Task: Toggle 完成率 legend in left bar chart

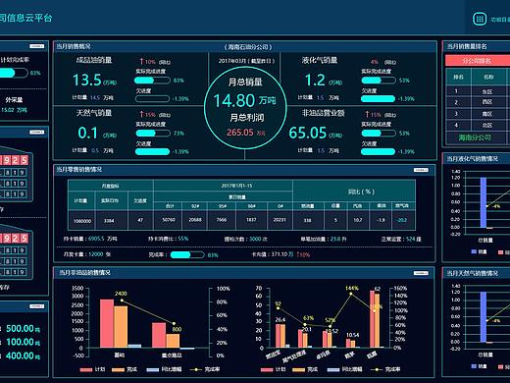Action: point(205,369)
